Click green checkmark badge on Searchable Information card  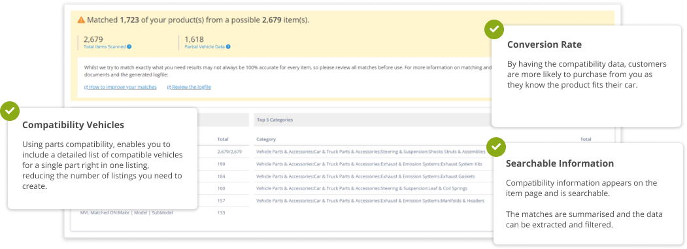coord(496,147)
